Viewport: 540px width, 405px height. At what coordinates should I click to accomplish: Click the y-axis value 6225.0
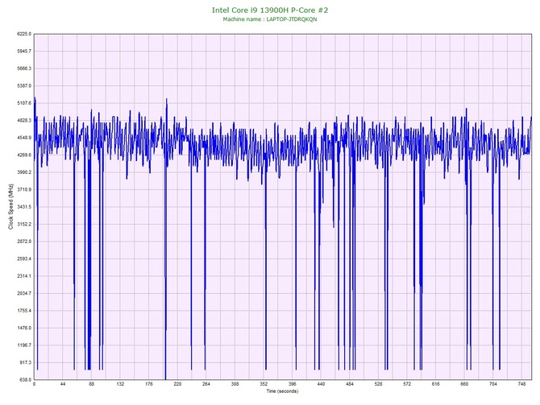pos(24,34)
